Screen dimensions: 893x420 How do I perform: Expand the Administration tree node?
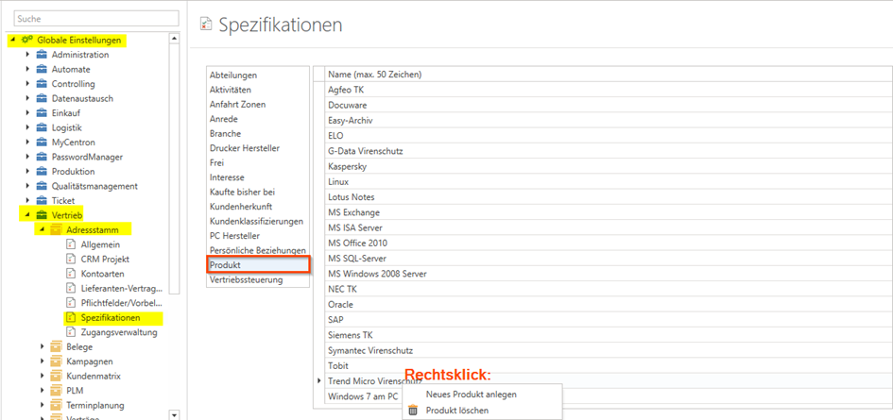tap(27, 55)
